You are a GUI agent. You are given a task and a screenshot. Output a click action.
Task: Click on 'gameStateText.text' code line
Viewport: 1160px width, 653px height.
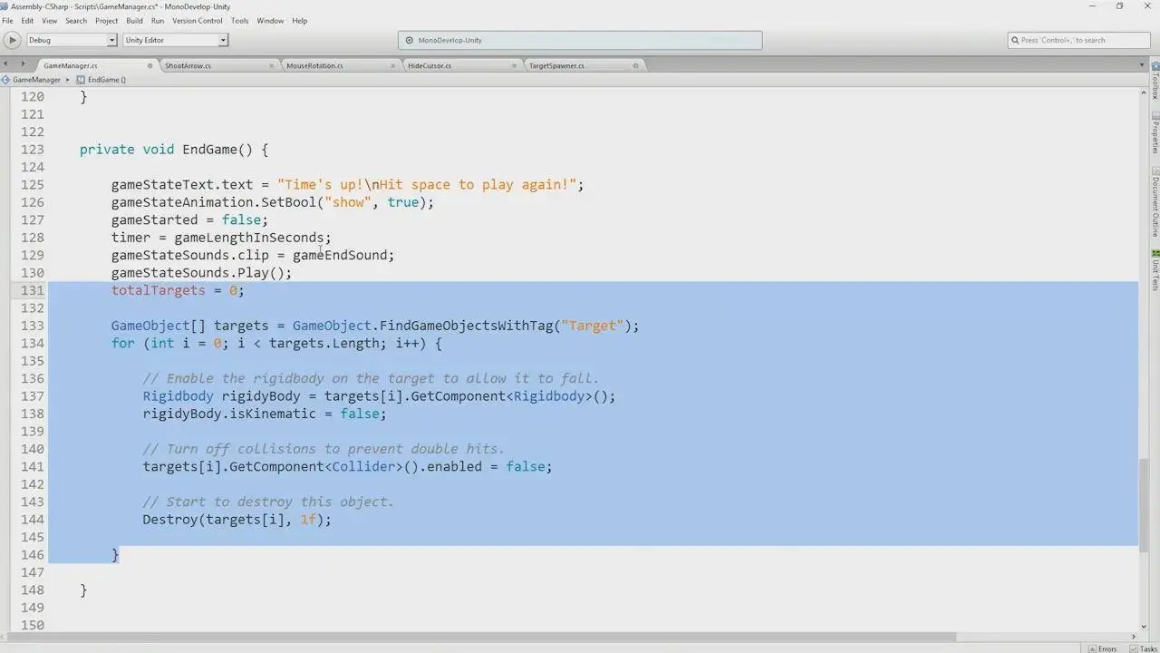348,185
